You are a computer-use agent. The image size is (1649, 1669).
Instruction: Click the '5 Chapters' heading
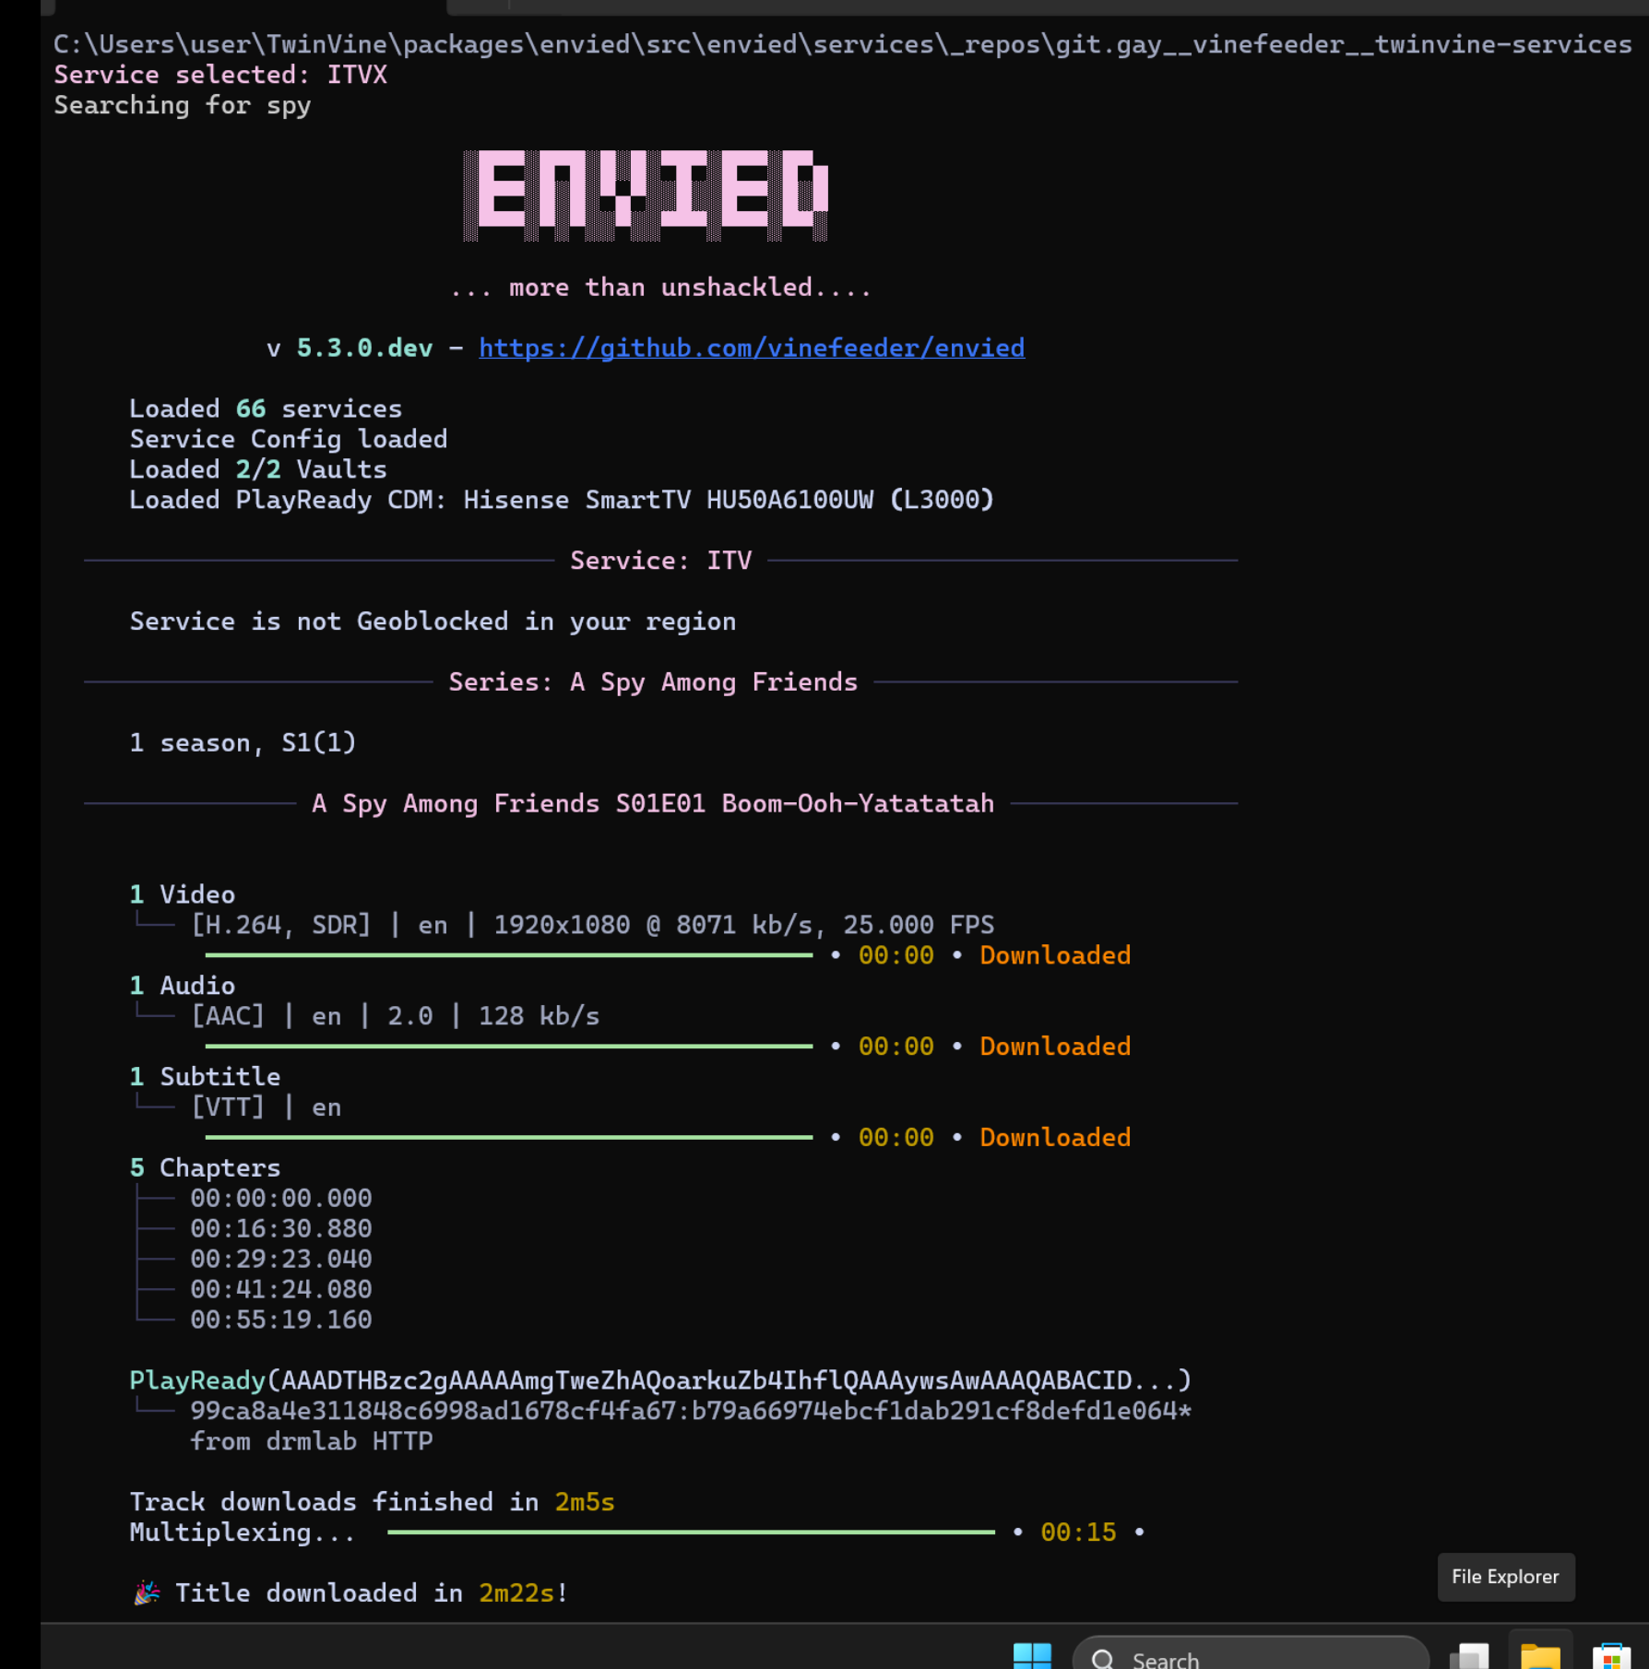(x=205, y=1168)
